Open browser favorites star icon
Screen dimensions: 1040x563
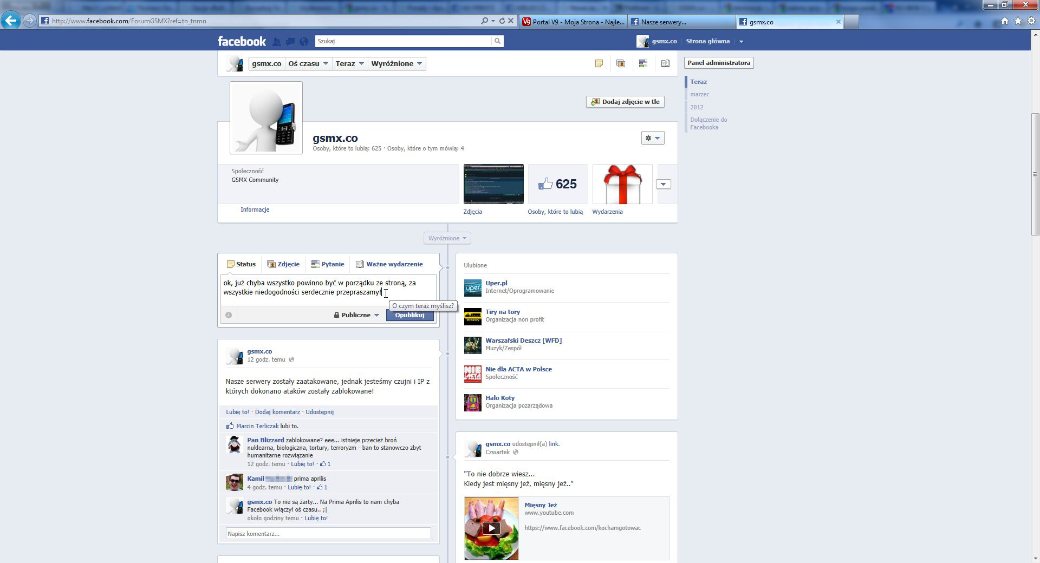pos(1018,21)
